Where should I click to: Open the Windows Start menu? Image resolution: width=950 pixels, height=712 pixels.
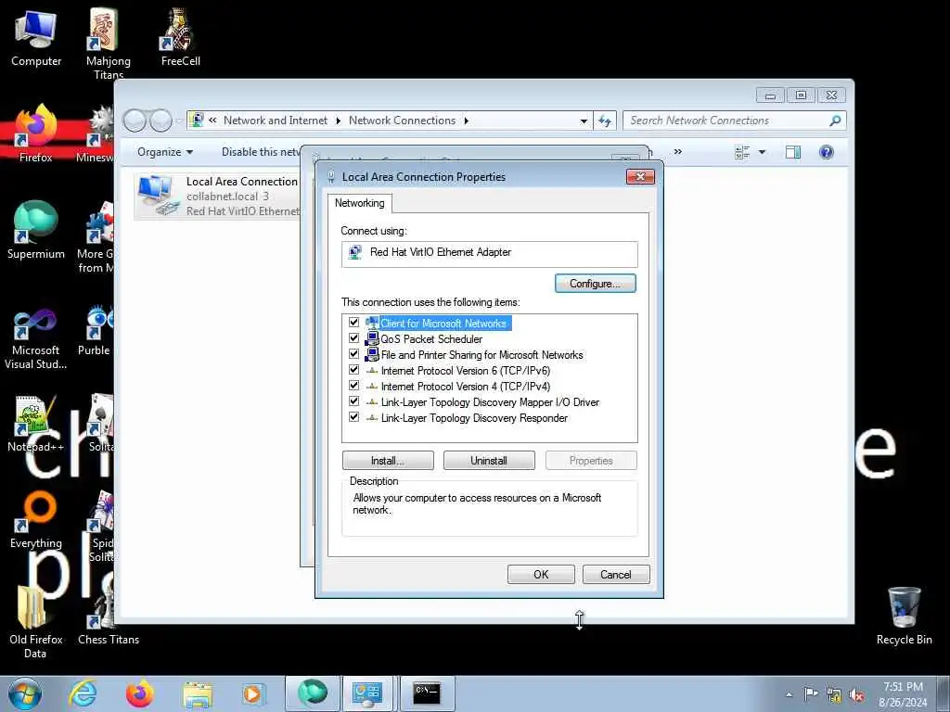(25, 693)
